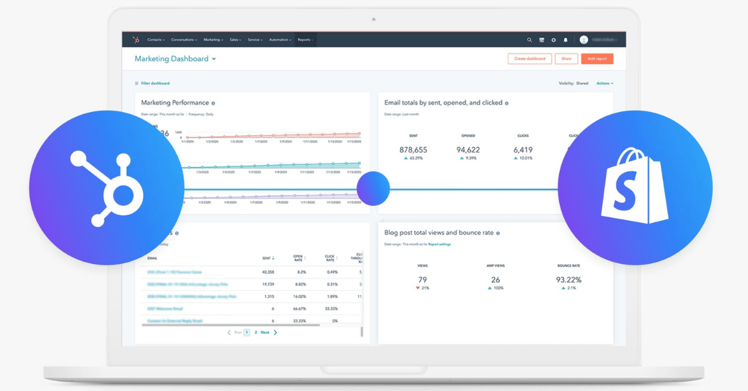The image size is (748, 391).
Task: Click the HubSpot sprocket logo in navbar
Action: coord(135,40)
